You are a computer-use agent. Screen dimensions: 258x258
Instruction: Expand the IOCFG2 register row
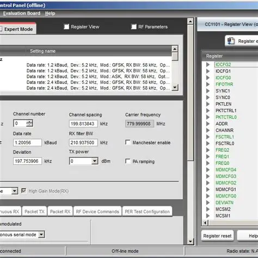(208, 65)
